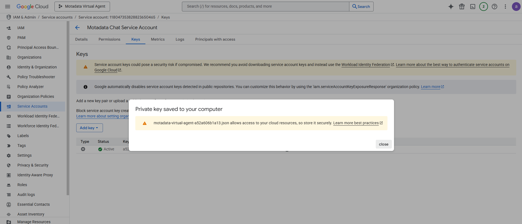522x224 pixels.
Task: Open the hamburger navigation menu
Action: click(8, 7)
